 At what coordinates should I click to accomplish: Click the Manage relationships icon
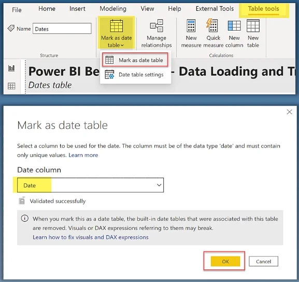coord(156,25)
